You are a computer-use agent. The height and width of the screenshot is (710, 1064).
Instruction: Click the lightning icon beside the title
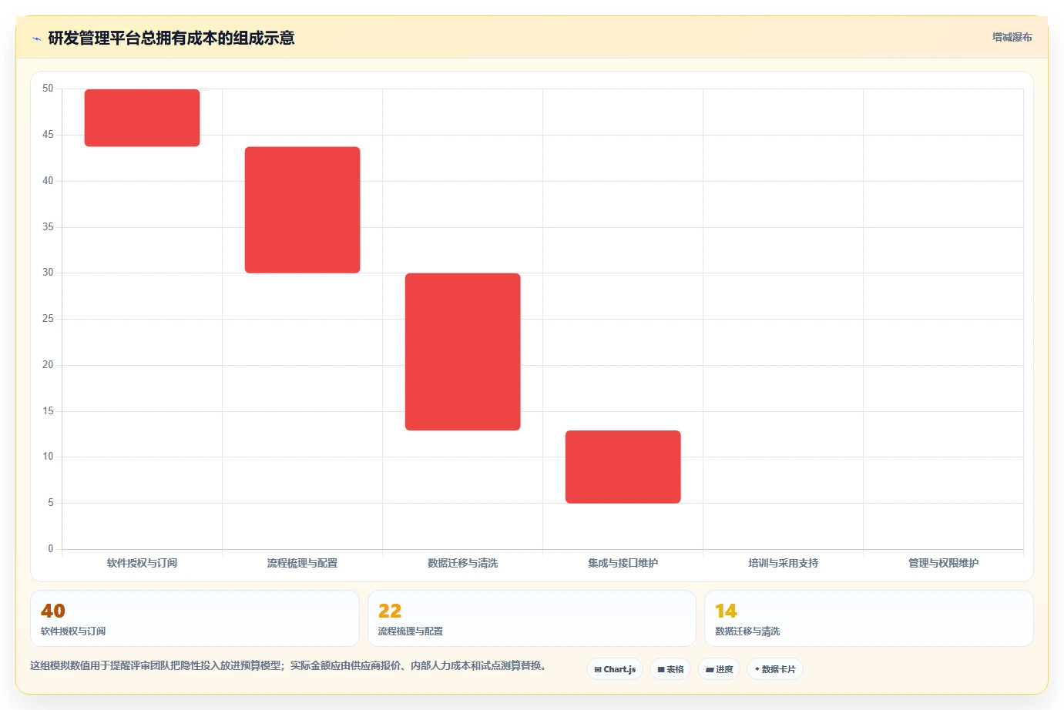(36, 39)
